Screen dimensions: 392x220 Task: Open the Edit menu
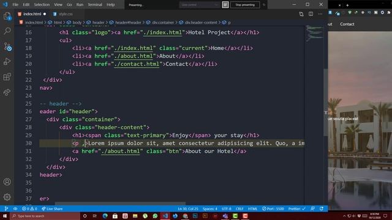(26, 4)
